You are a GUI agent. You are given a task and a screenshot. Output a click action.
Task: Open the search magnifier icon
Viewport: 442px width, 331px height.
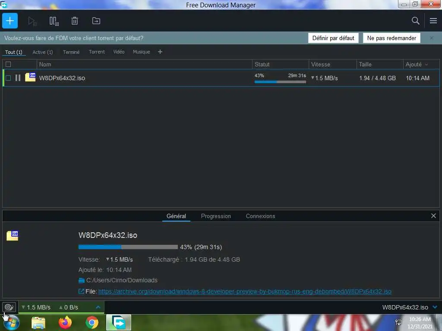click(415, 21)
